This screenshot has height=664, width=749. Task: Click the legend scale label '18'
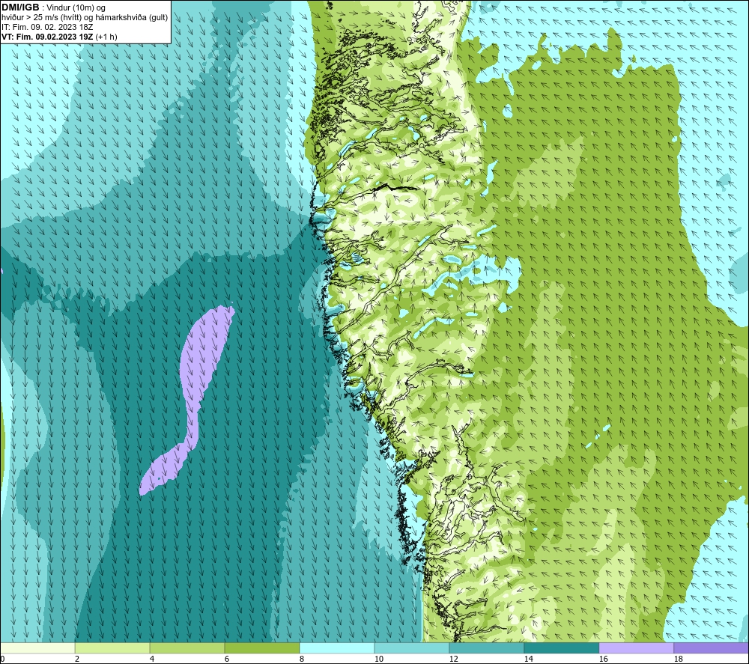(678, 659)
